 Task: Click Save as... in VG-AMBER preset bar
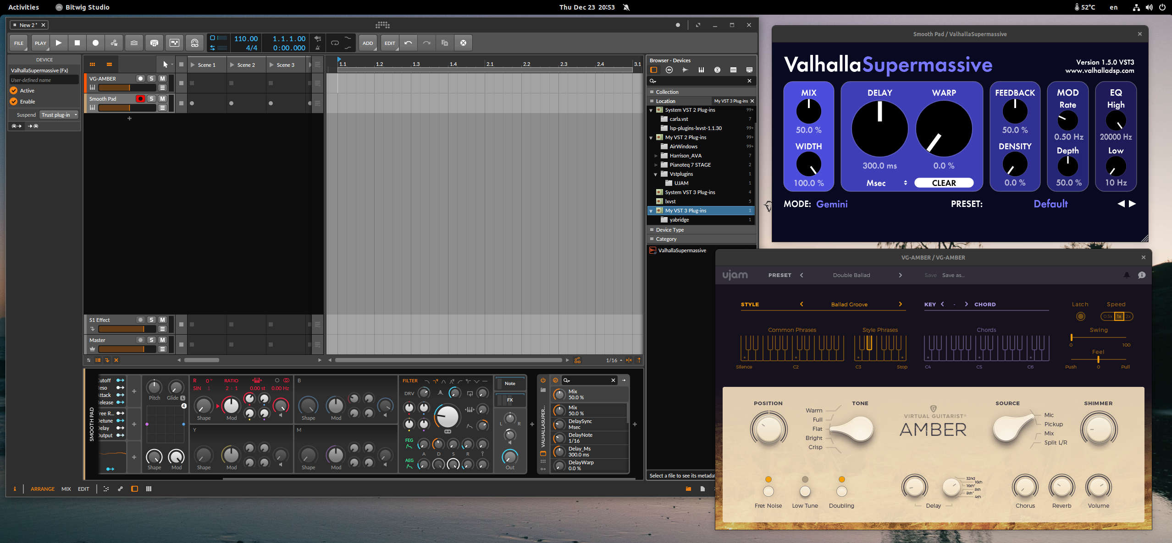coord(953,275)
